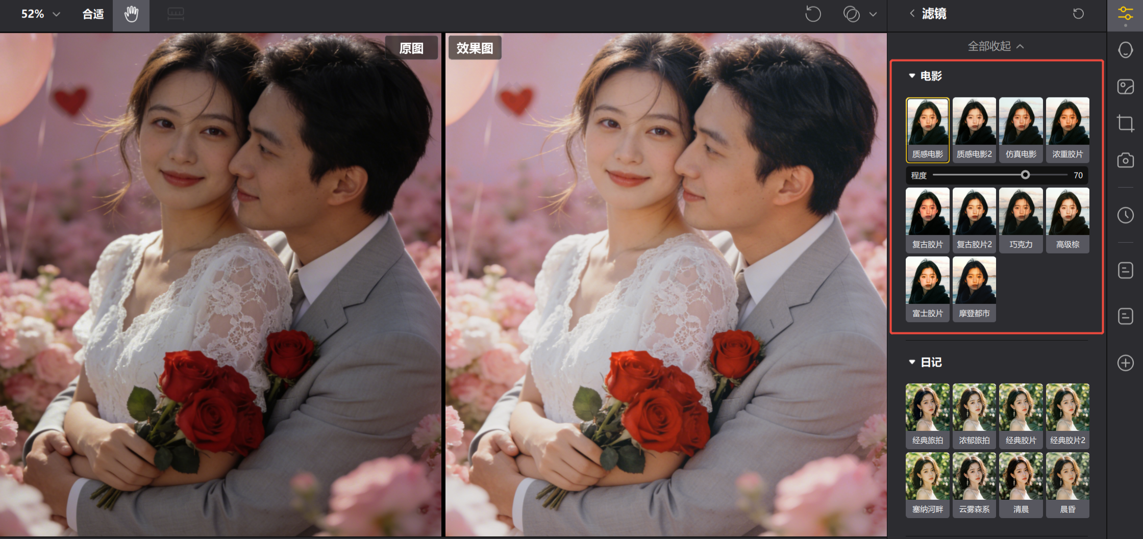
Task: Open the adjustment sliders panel icon
Action: point(1125,14)
